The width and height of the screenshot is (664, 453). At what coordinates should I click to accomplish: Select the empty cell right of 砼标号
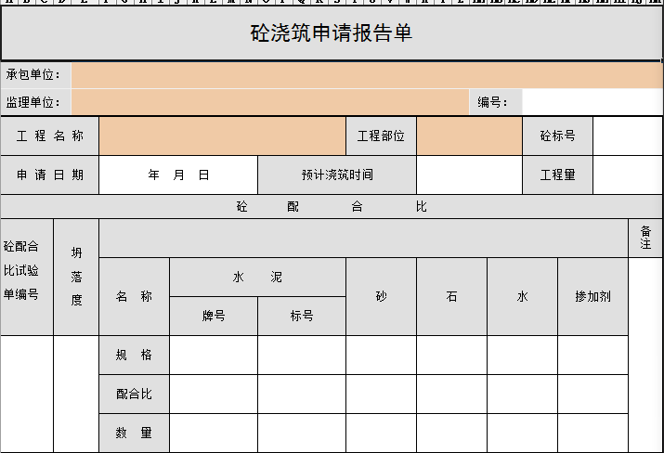628,136
